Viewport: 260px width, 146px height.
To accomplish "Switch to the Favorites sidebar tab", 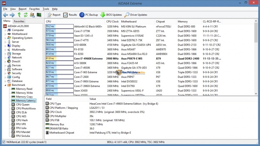I will click(19, 21).
